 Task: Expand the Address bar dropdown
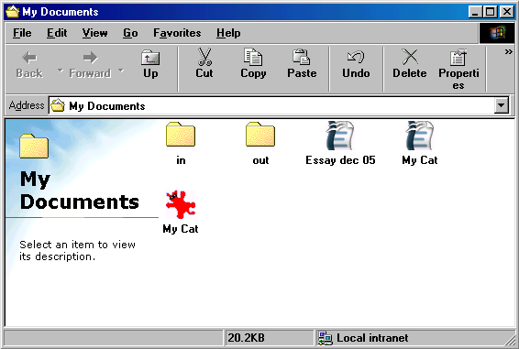502,105
